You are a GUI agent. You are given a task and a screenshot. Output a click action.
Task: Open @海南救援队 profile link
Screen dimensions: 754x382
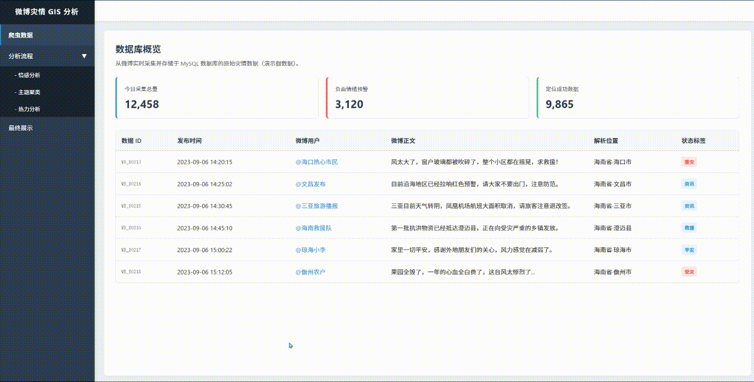point(313,228)
